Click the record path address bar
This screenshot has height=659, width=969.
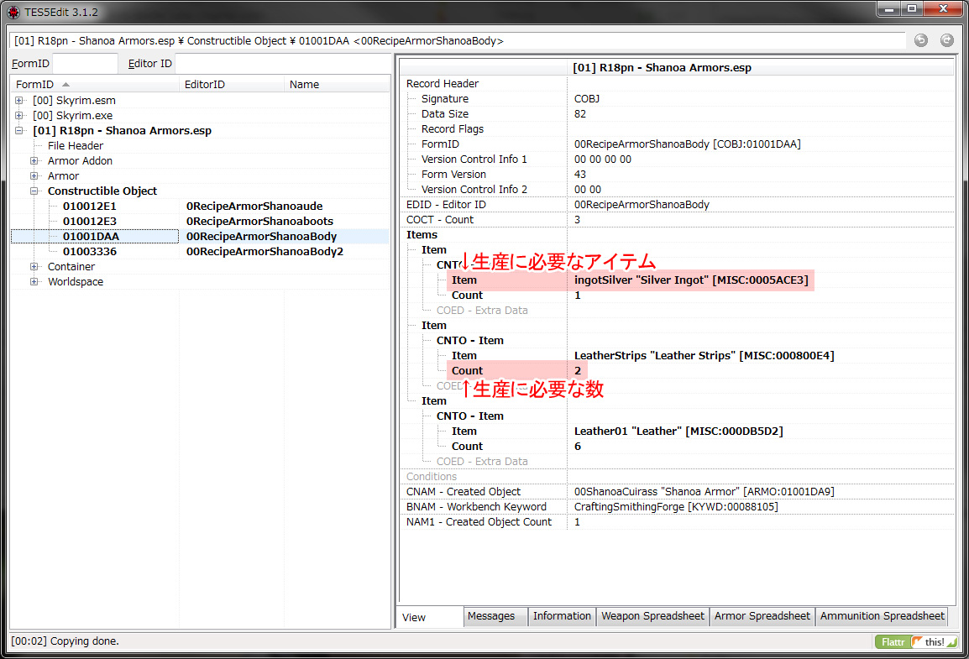(x=458, y=41)
